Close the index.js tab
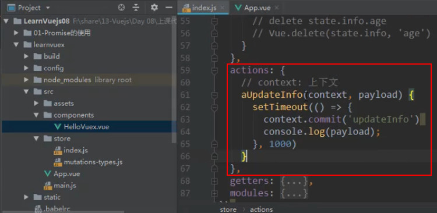This screenshot has width=437, height=213. pos(222,8)
